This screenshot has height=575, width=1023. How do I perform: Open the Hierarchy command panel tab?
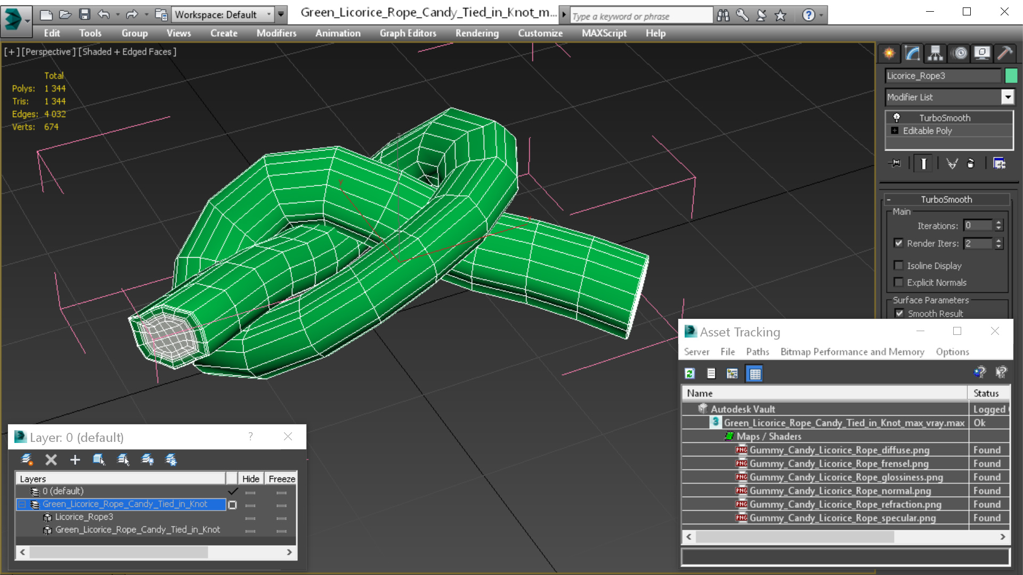pyautogui.click(x=935, y=53)
